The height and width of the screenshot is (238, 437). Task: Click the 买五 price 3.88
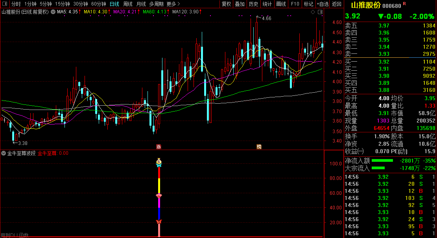tap(384, 90)
